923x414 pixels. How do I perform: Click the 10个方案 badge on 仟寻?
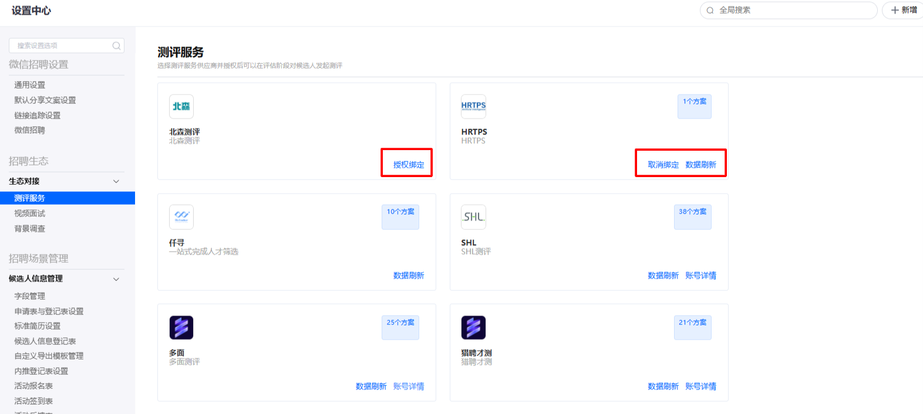(x=400, y=217)
